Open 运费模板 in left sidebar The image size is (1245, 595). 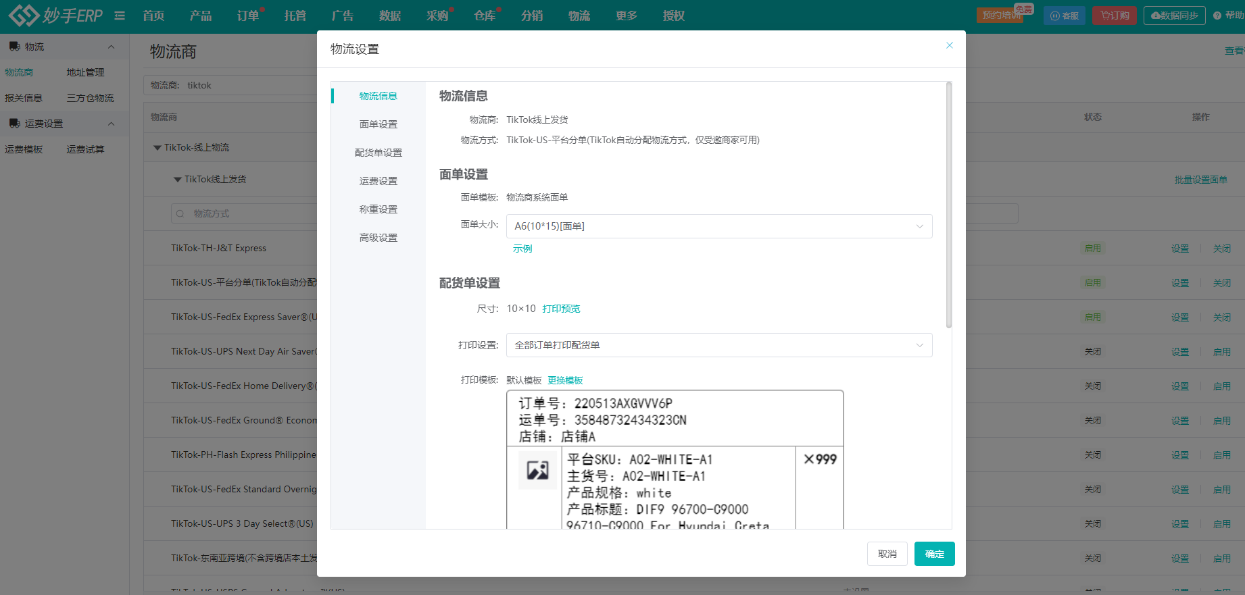24,149
